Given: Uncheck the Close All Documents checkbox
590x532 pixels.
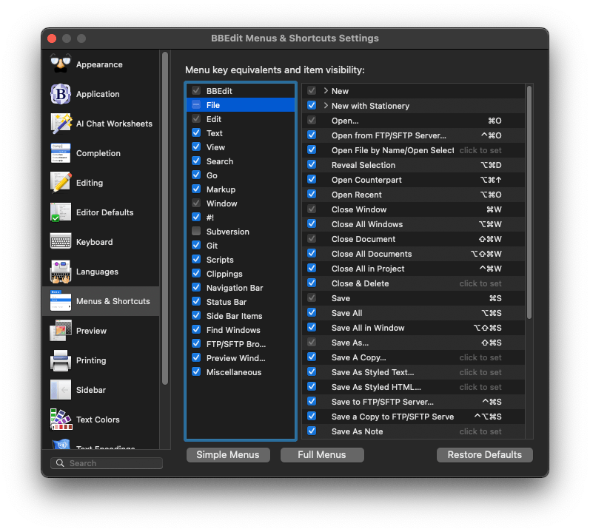Looking at the screenshot, I should [312, 253].
